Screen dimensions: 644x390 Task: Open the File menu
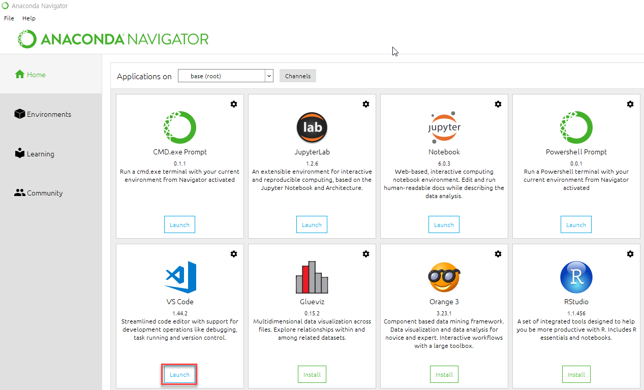[9, 18]
